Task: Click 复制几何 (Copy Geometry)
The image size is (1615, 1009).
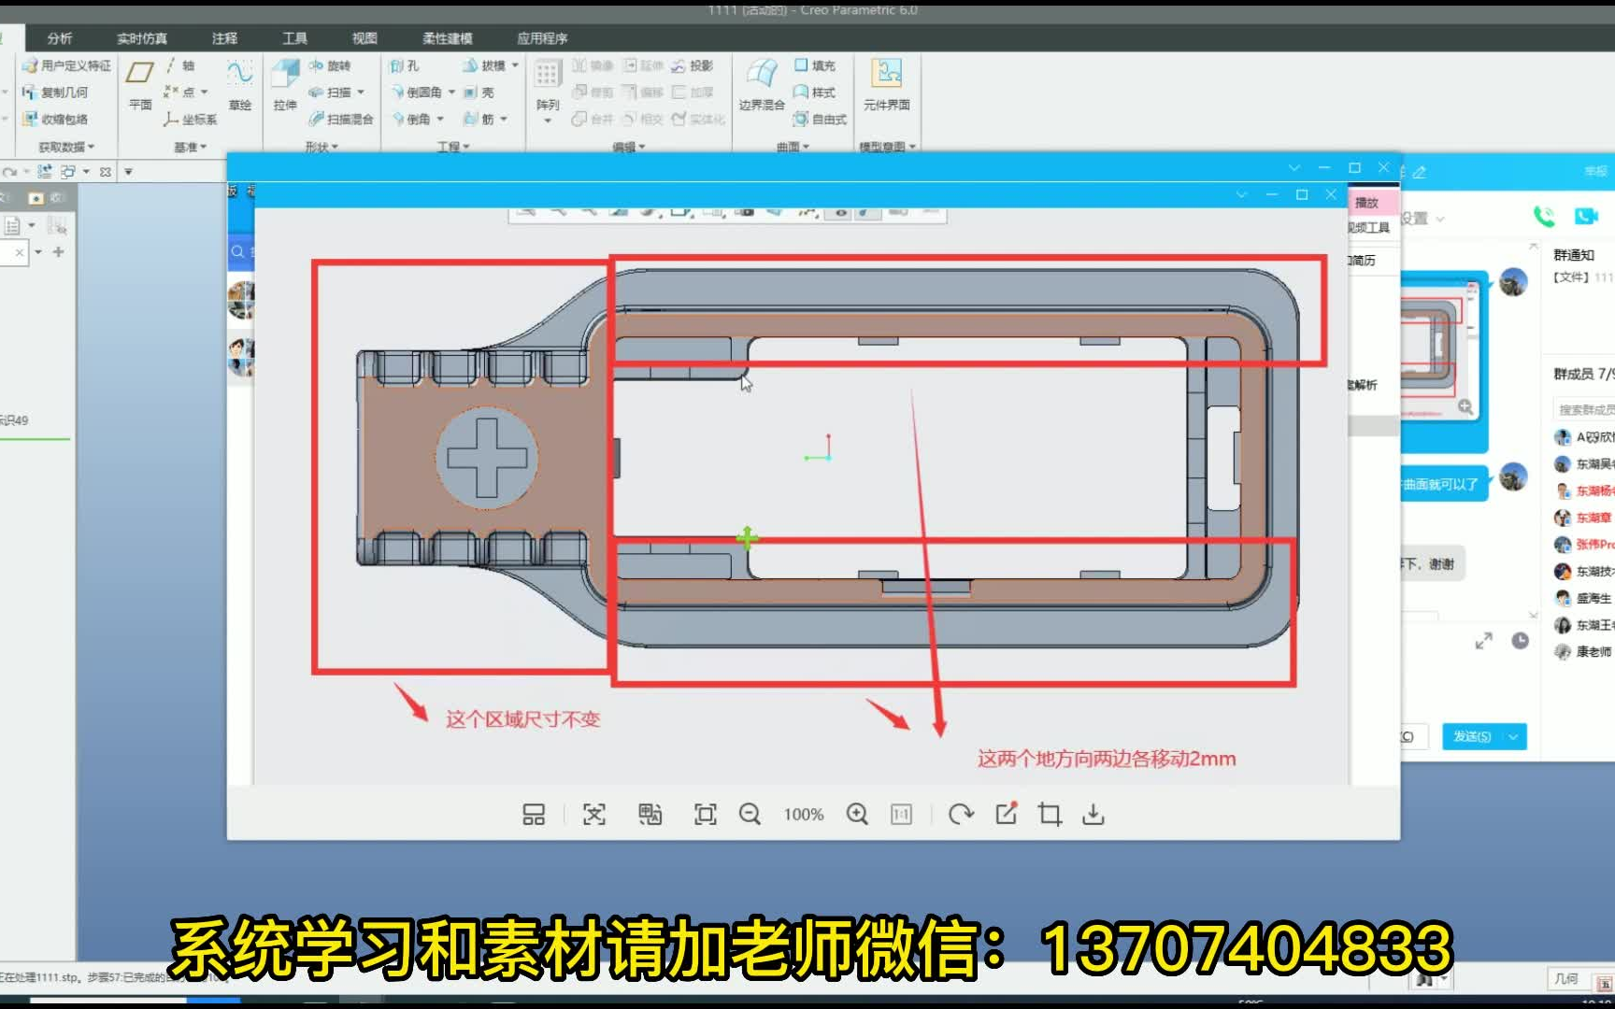Action: pyautogui.click(x=55, y=92)
